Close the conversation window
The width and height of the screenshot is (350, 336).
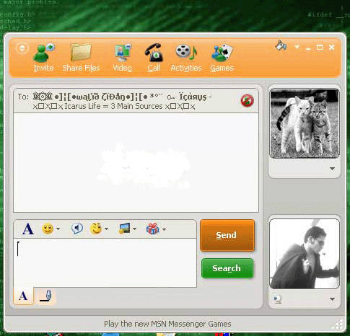tap(331, 48)
